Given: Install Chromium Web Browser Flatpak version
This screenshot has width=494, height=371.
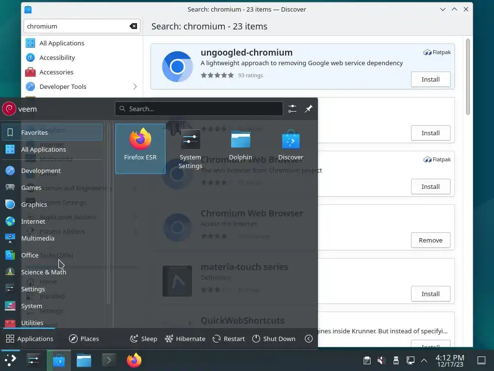Looking at the screenshot, I should [x=430, y=187].
